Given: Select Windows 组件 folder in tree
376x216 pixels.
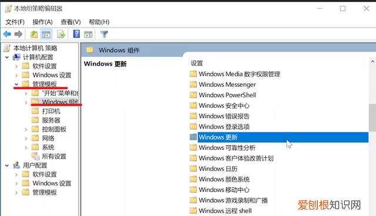Looking at the screenshot, I should pyautogui.click(x=60, y=102).
